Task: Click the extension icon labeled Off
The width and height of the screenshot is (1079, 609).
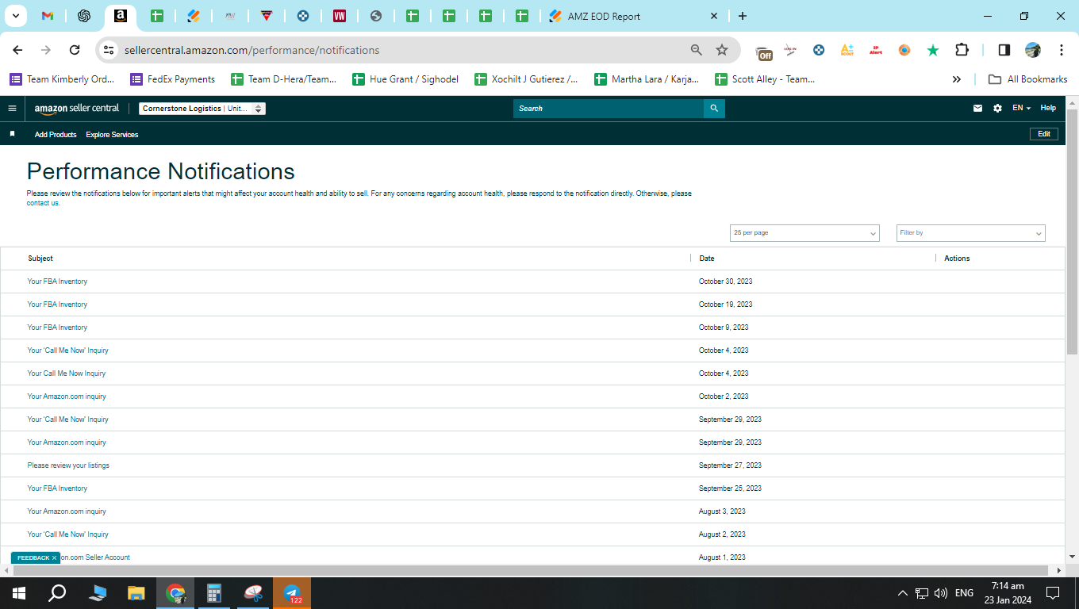Action: tap(764, 52)
